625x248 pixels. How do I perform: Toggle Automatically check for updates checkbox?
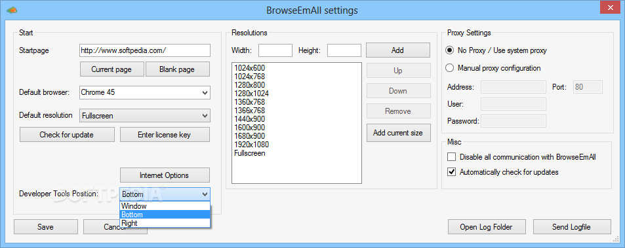(x=452, y=172)
